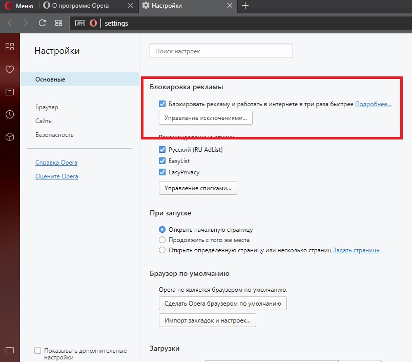
Task: Click the Поиск настроек search field
Action: coord(221,51)
